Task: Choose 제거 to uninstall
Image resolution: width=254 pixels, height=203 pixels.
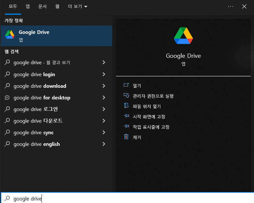Action: pos(137,137)
